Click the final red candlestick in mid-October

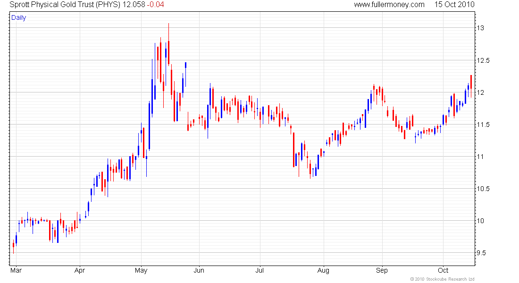pos(471,86)
